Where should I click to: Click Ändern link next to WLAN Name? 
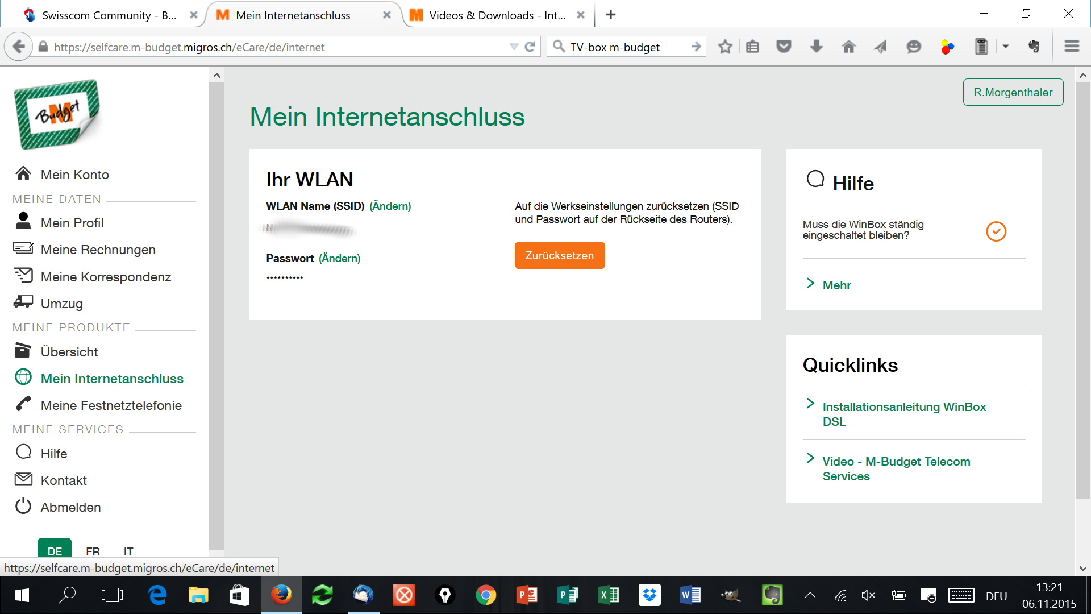pyautogui.click(x=390, y=206)
